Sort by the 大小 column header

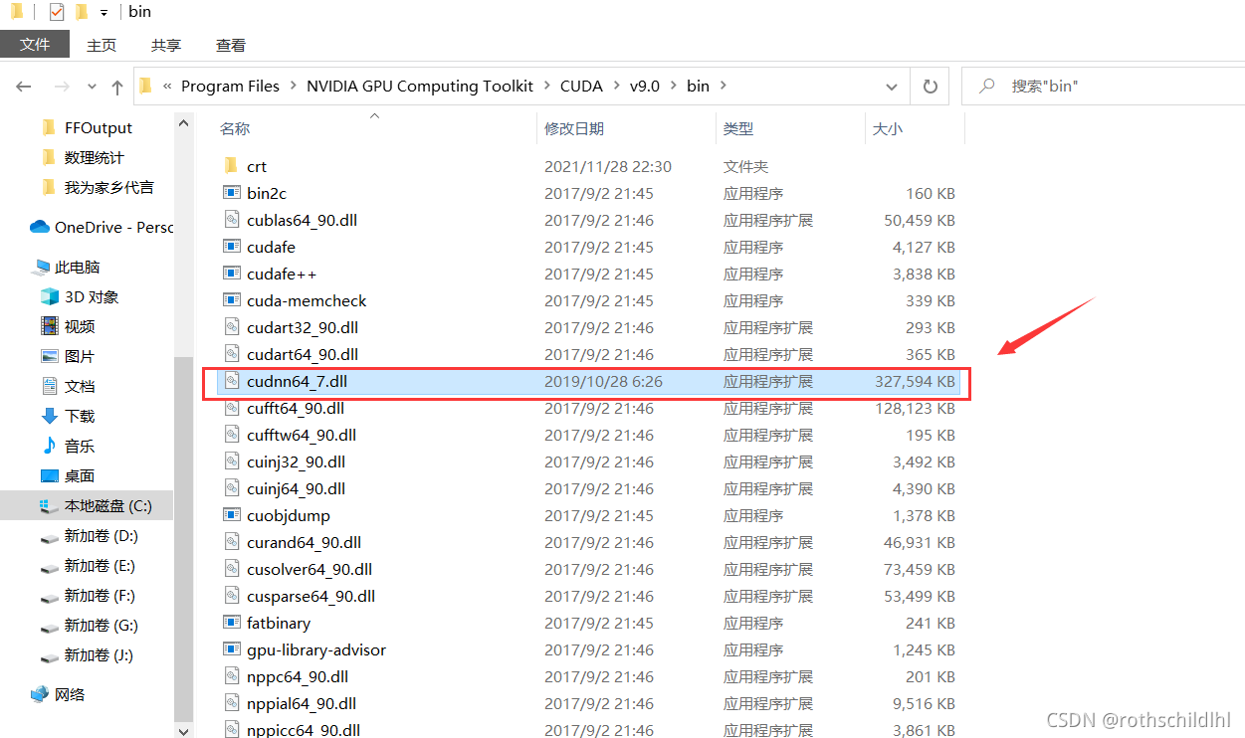(888, 128)
